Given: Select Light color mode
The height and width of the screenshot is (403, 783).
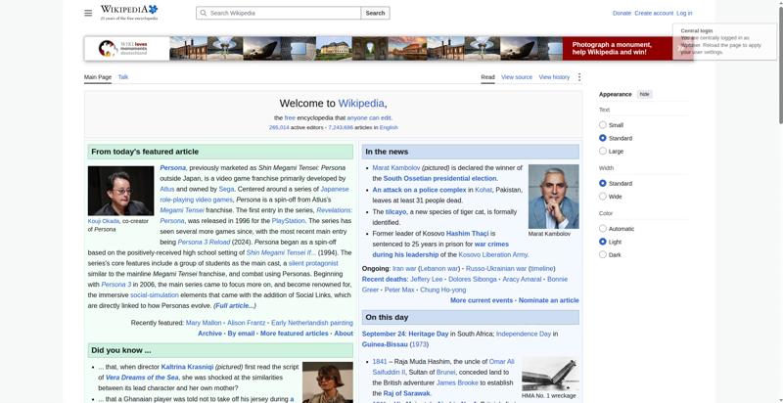Looking at the screenshot, I should tap(603, 242).
